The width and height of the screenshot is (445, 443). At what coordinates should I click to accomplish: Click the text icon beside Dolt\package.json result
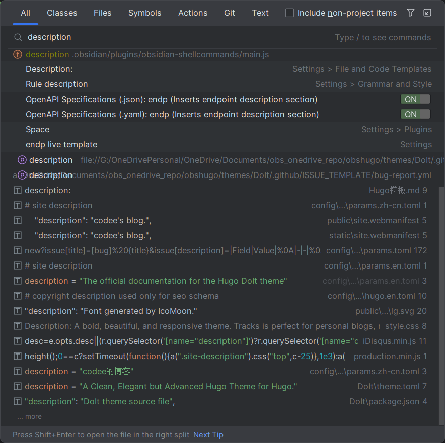18,401
